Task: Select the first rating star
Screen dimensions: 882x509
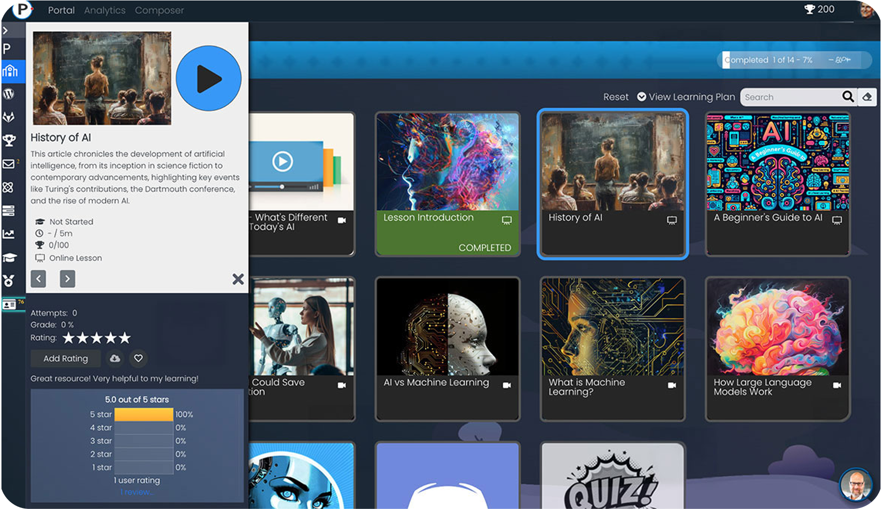Action: pos(69,338)
